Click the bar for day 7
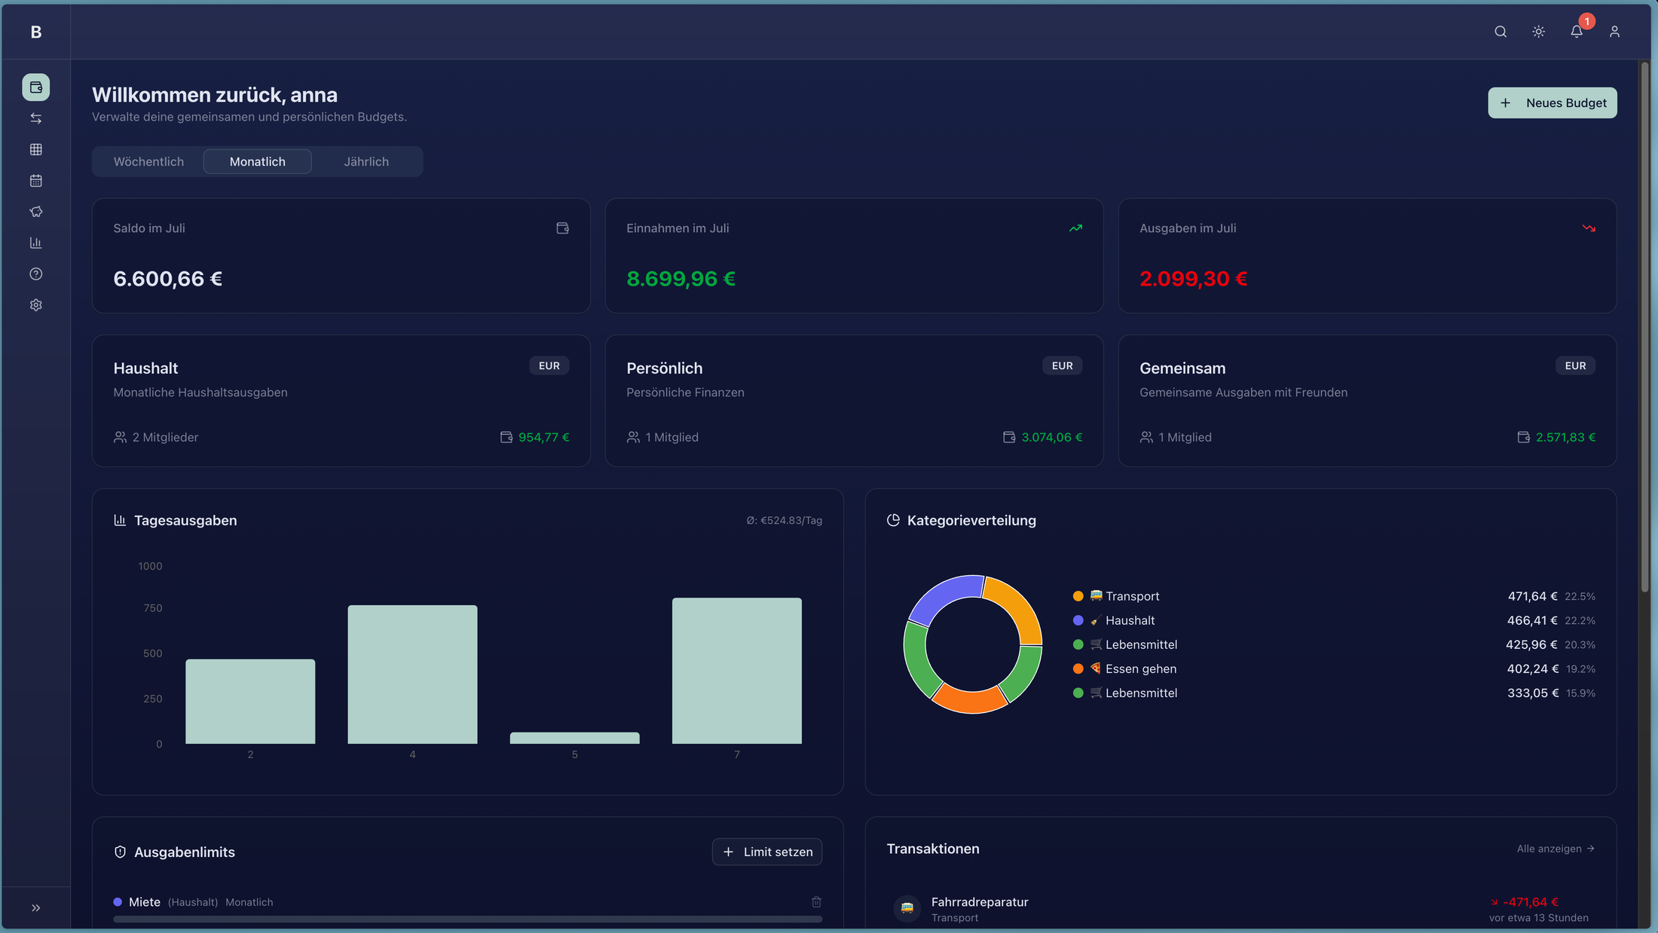Screen dimensions: 1658x933 tap(737, 671)
